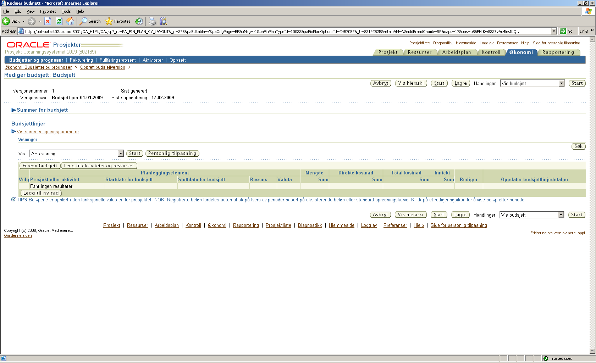This screenshot has height=363, width=596.
Task: Click the IE Forward arrow icon
Action: (x=32, y=21)
